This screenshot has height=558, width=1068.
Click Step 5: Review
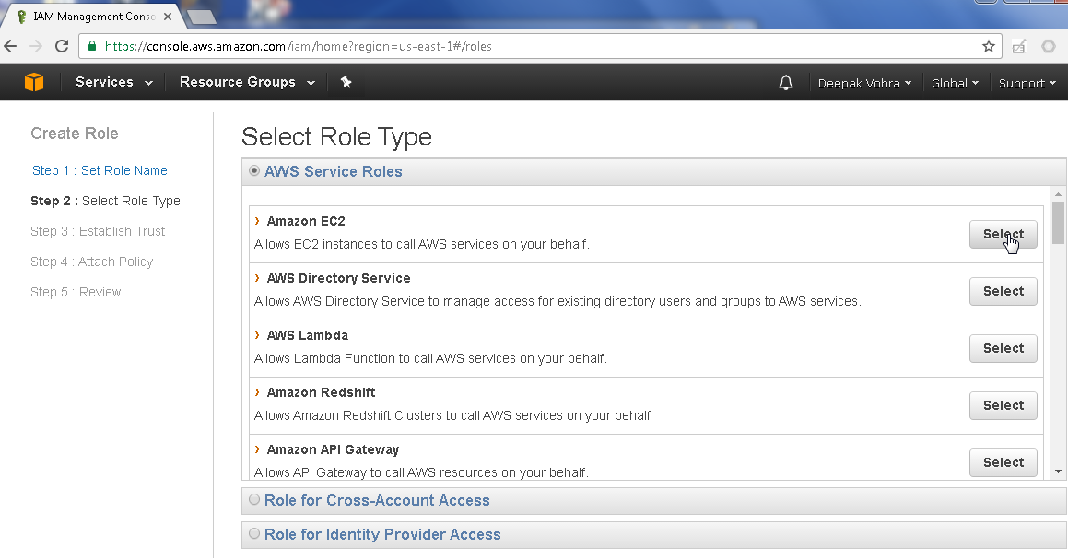[x=76, y=292]
